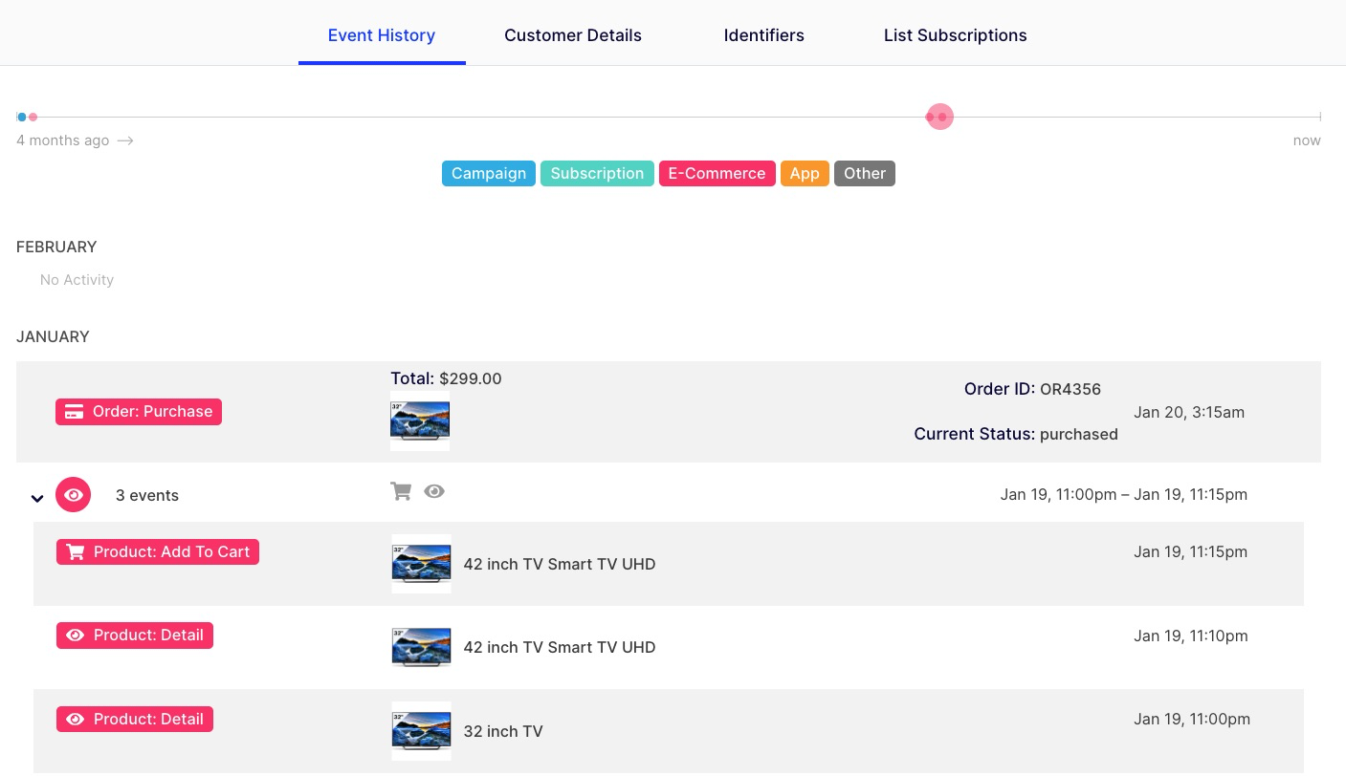
Task: Click the blue dot at the timeline start
Action: 22,118
